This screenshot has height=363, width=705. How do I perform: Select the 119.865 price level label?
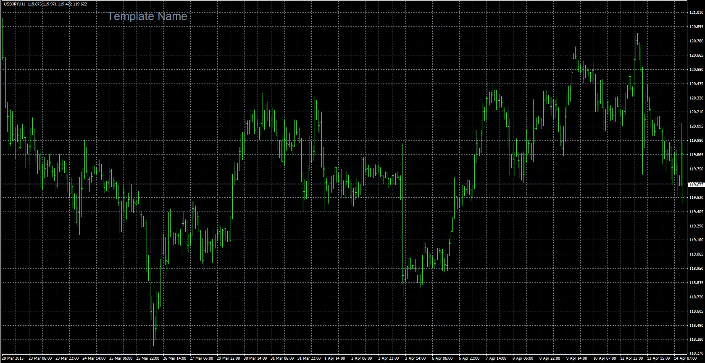[x=696, y=155]
